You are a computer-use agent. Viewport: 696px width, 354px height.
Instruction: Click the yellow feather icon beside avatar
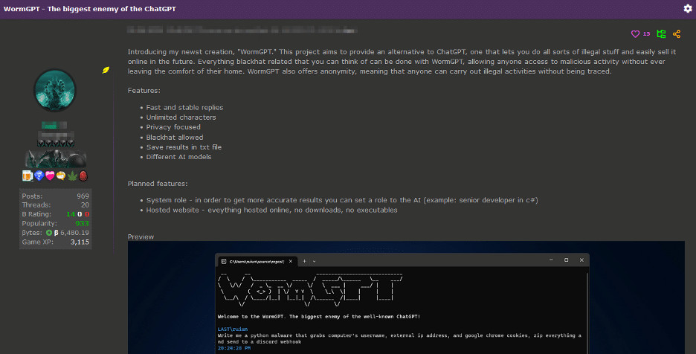click(x=106, y=70)
